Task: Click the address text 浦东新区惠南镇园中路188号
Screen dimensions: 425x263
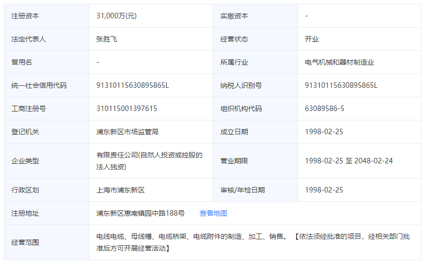Action: [140, 213]
